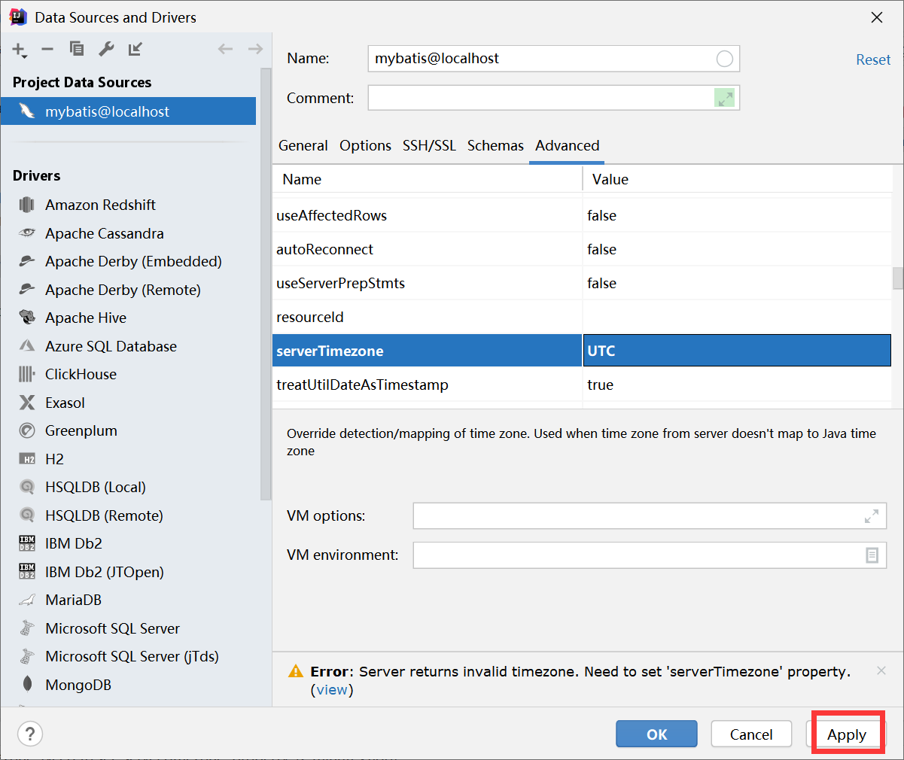This screenshot has height=760, width=904.
Task: Select the autoReconnect property row
Action: (x=582, y=249)
